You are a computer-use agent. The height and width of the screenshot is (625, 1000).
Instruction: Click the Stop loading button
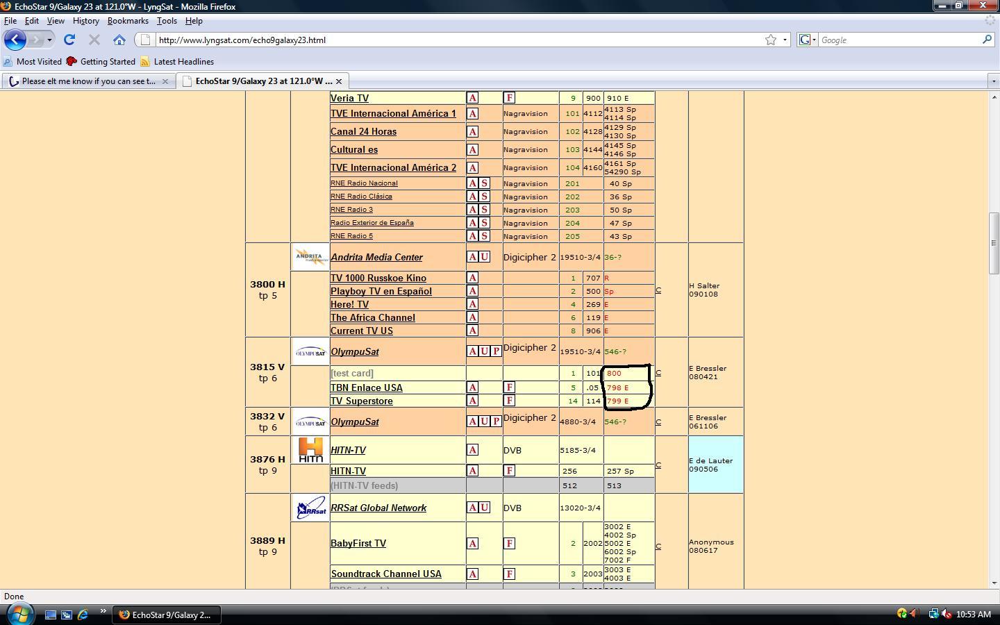click(x=94, y=40)
